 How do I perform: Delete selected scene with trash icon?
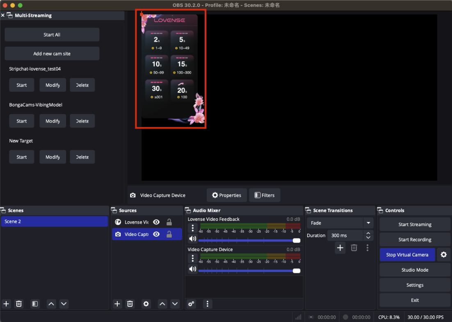[19, 304]
